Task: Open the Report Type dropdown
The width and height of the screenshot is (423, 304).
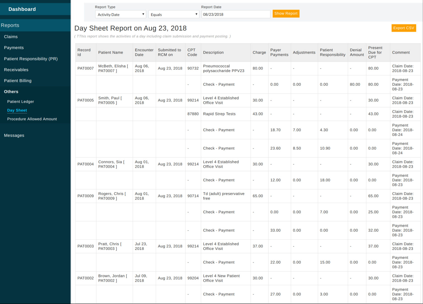Action: click(x=120, y=14)
